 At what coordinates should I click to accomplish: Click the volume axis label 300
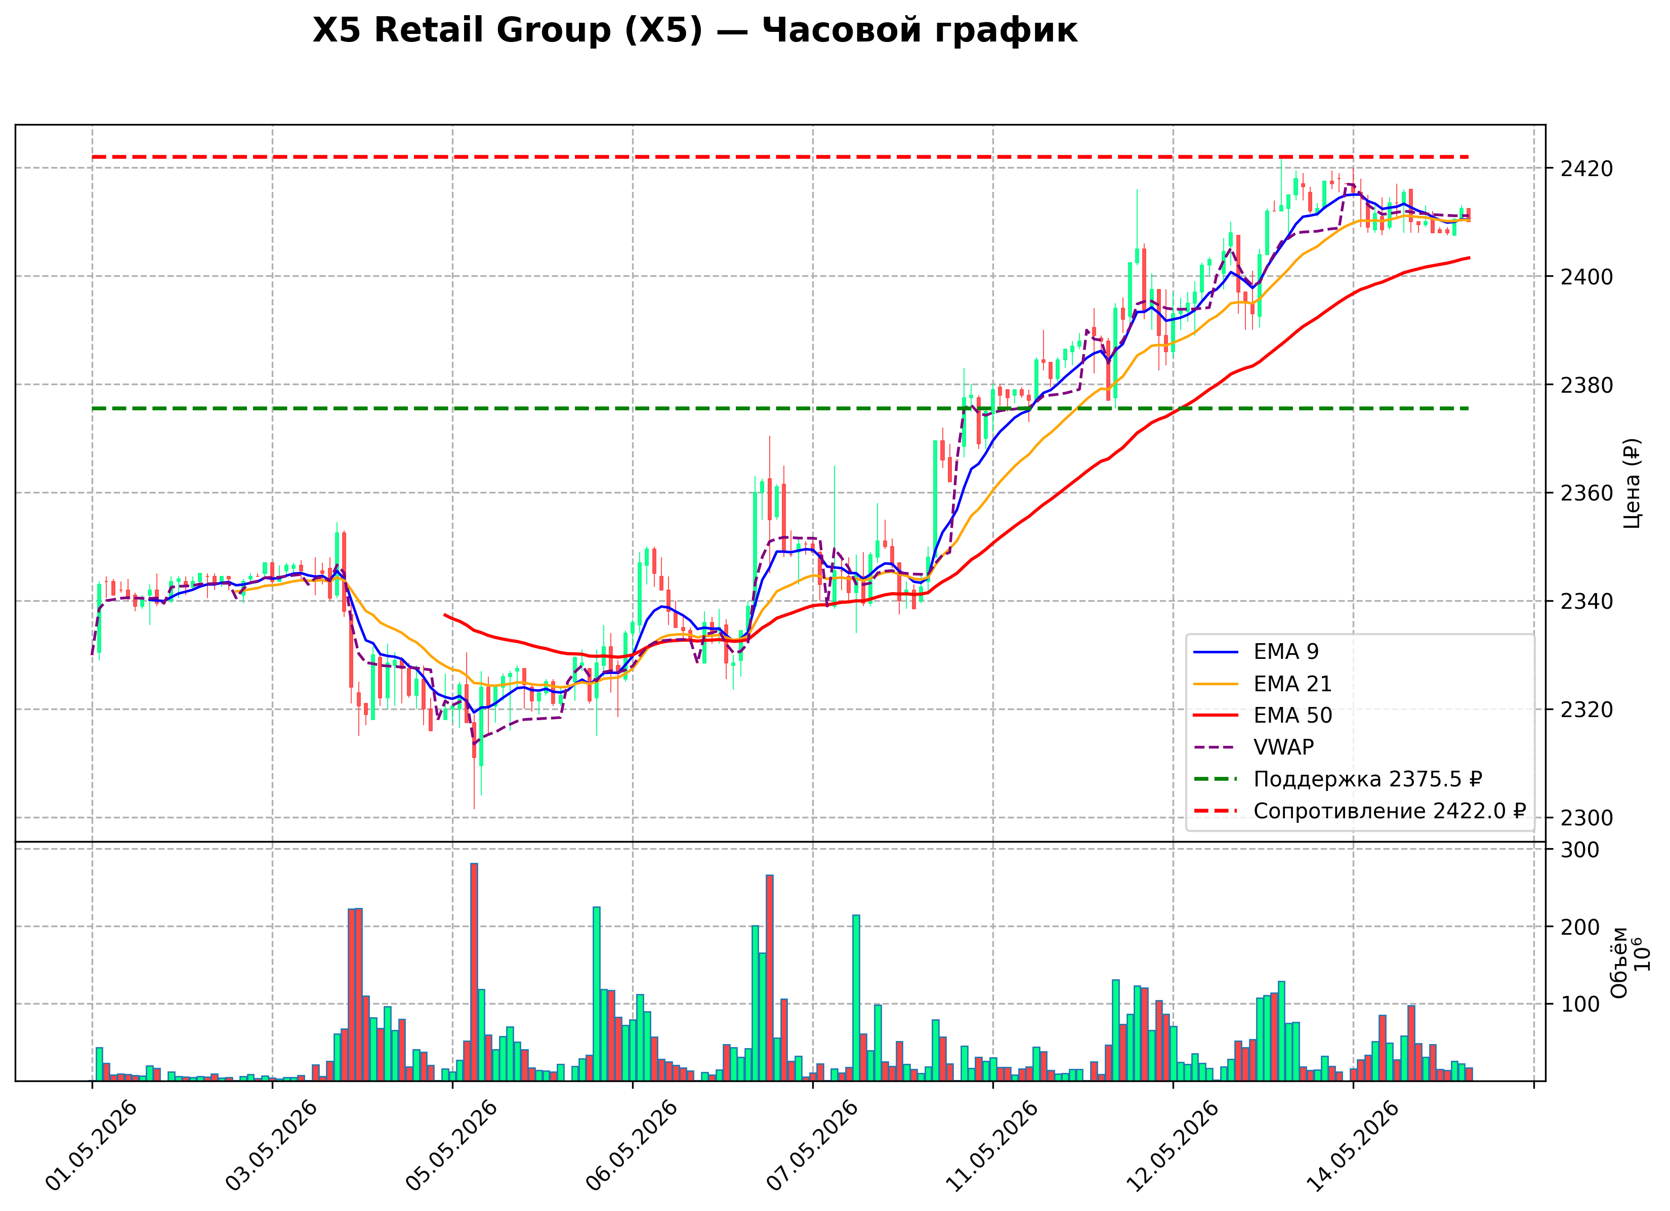click(x=1581, y=850)
